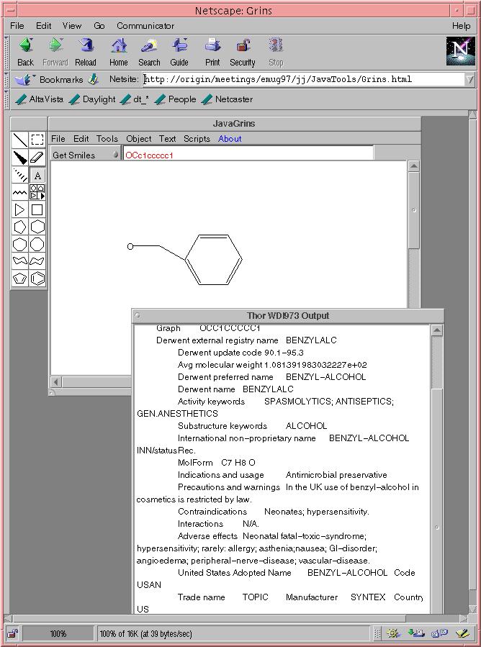Pick the eraser tool
Viewport: 481px width, 647px height.
tap(37, 158)
